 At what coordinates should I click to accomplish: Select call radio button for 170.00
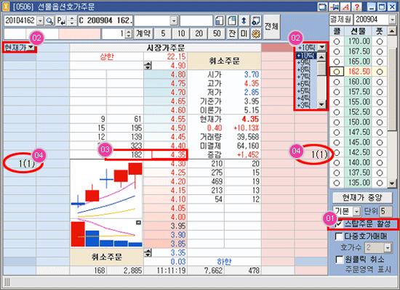(x=337, y=41)
